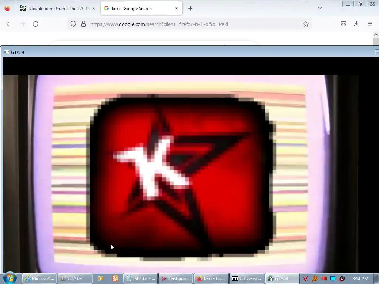Open the Windows Start orb
Viewport: 379px width, 284px height.
(10, 278)
